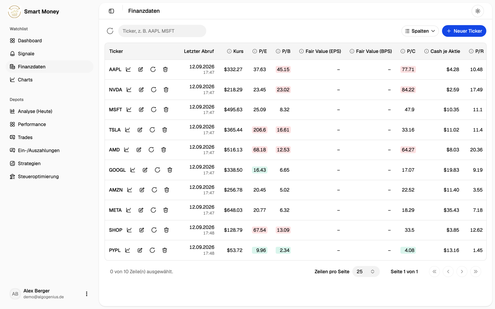Viewport: 495px width, 309px height.
Task: Open Ein-/Auszahlungen in the sidebar
Action: click(x=49, y=150)
